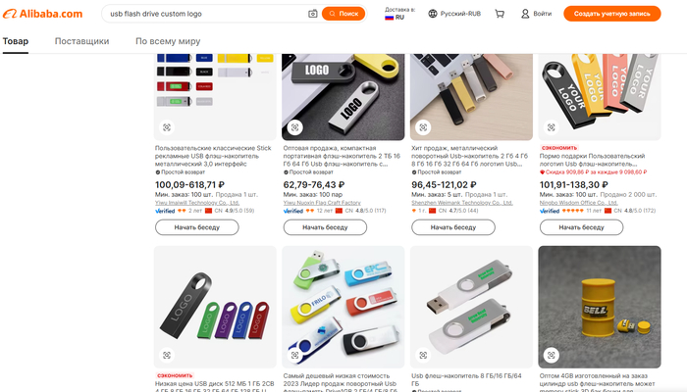Find similar icon on yellow barrel USB image

552,355
